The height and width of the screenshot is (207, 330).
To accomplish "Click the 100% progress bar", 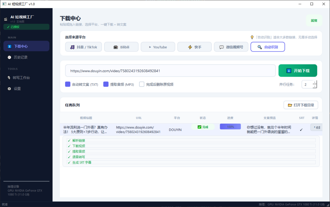I will coord(230,127).
